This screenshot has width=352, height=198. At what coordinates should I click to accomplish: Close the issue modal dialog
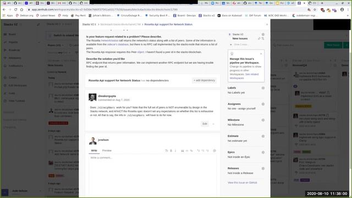click(267, 24)
